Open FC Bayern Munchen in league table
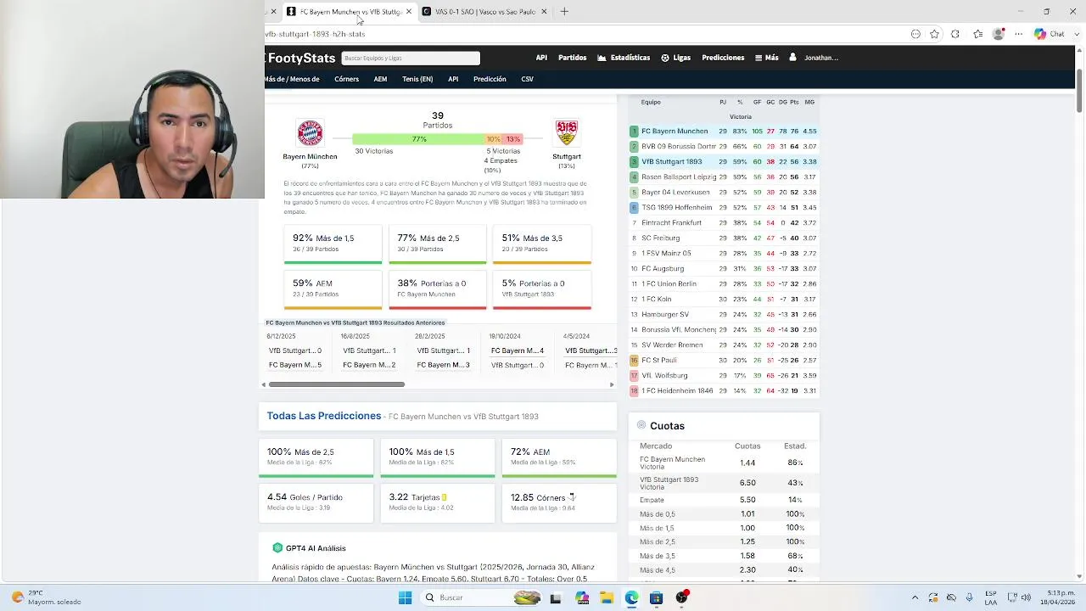Screen dimensions: 1086x611 pos(675,132)
